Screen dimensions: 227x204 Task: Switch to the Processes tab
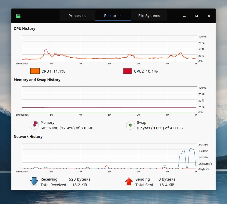(77, 16)
